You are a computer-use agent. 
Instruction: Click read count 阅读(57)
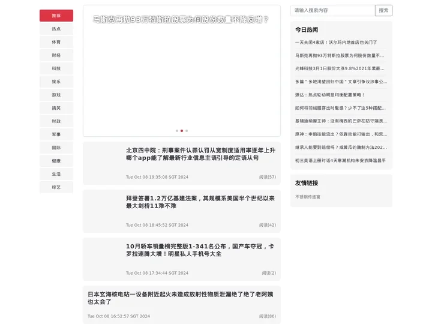click(267, 177)
